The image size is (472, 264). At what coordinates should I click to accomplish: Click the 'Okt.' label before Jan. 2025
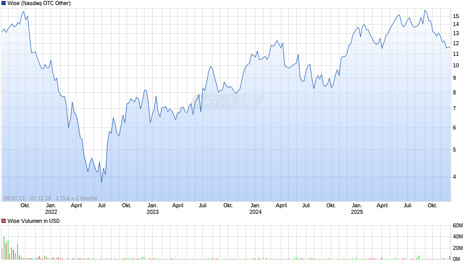coord(331,206)
